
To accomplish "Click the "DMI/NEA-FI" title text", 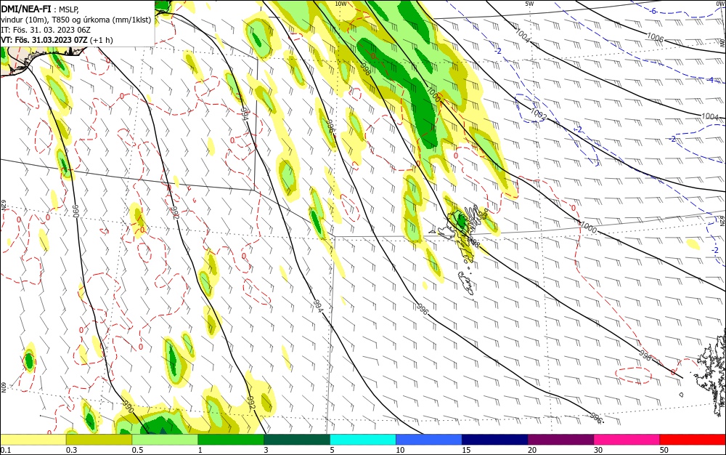I will point(26,8).
